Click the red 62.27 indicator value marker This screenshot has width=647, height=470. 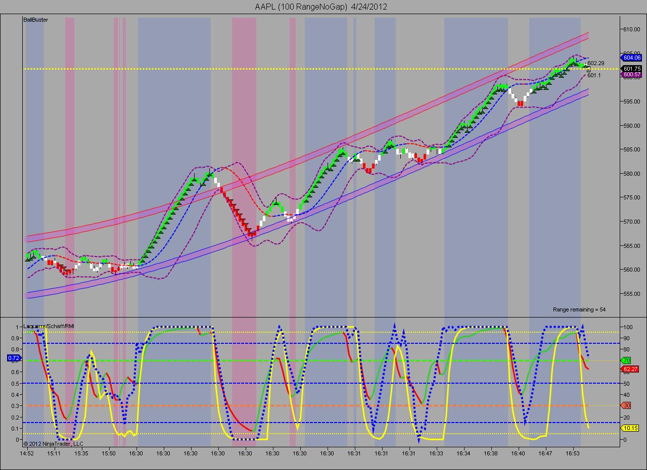[x=629, y=369]
